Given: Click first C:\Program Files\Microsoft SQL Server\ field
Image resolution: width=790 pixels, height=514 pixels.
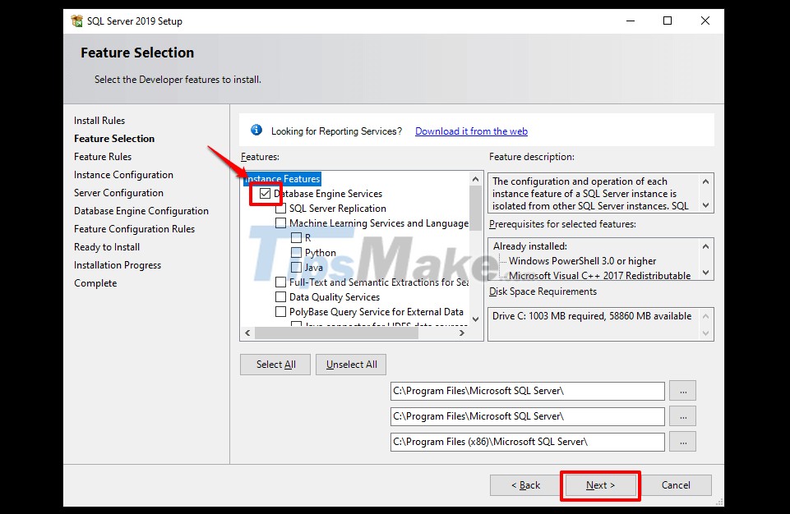Looking at the screenshot, I should pos(528,391).
